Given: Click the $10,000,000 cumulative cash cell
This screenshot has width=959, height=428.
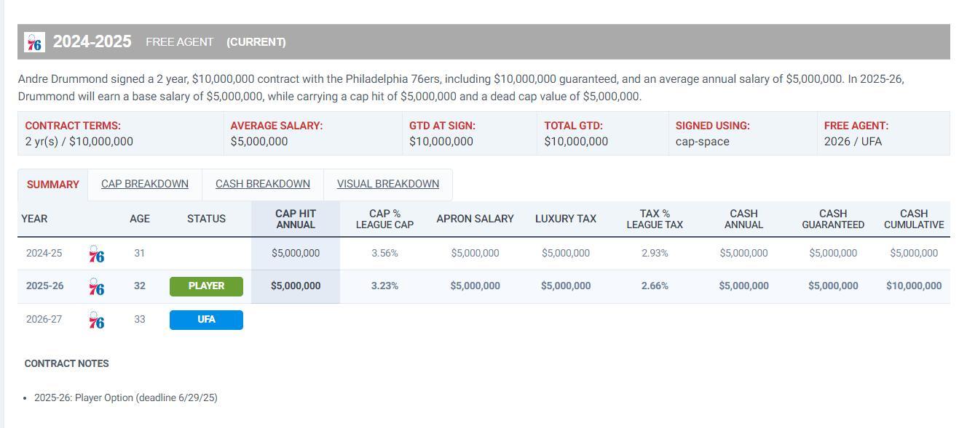Looking at the screenshot, I should pyautogui.click(x=914, y=286).
